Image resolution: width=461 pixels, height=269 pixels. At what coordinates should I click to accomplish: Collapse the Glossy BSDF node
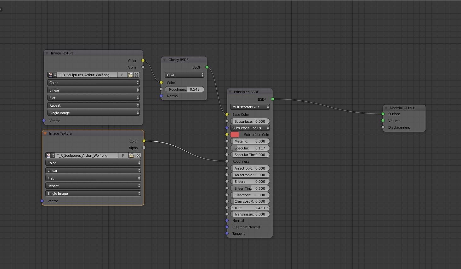pos(164,60)
